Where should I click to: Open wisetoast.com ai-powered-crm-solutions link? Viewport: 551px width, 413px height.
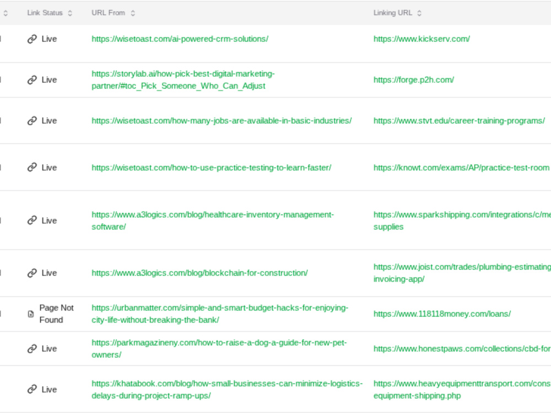[180, 39]
